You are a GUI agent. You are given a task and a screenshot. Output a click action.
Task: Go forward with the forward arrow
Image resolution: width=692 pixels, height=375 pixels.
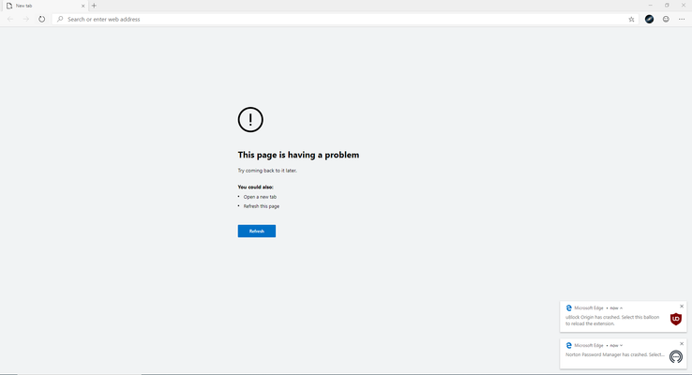tap(26, 19)
